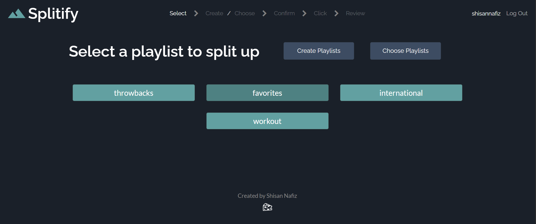Click the cheese icon at page bottom
Viewport: 536px width, 224px height.
[267, 207]
